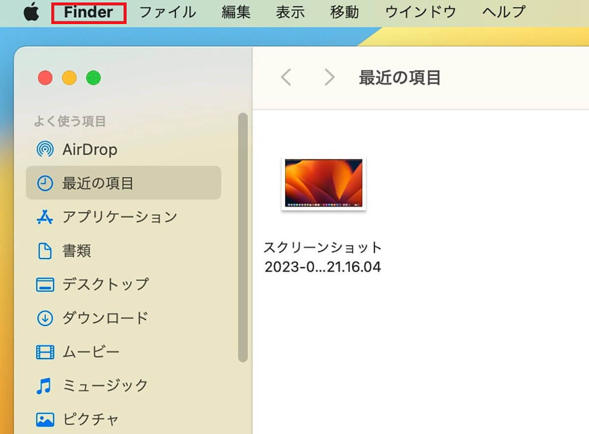
Task: Click the 書類 document icon
Action: (x=45, y=251)
